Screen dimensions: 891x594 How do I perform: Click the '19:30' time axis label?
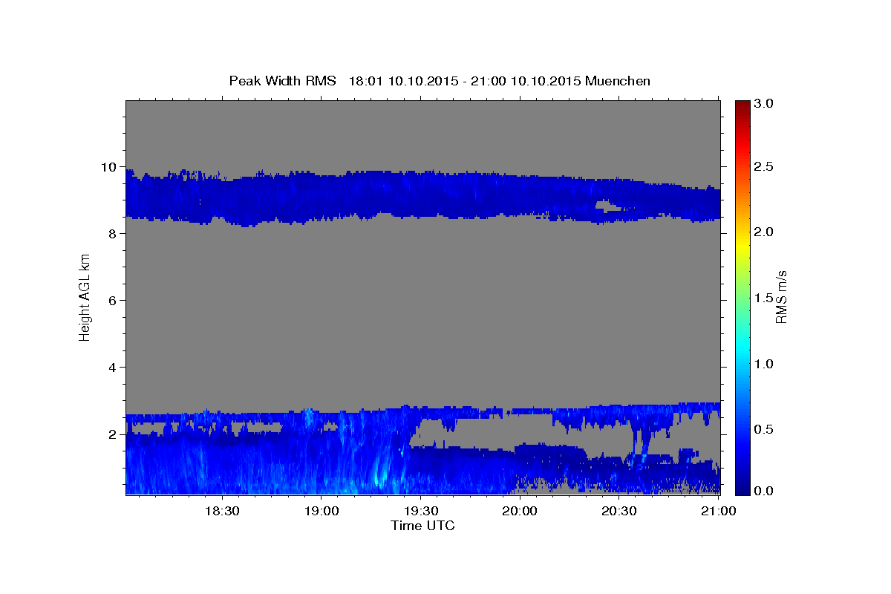pos(420,511)
